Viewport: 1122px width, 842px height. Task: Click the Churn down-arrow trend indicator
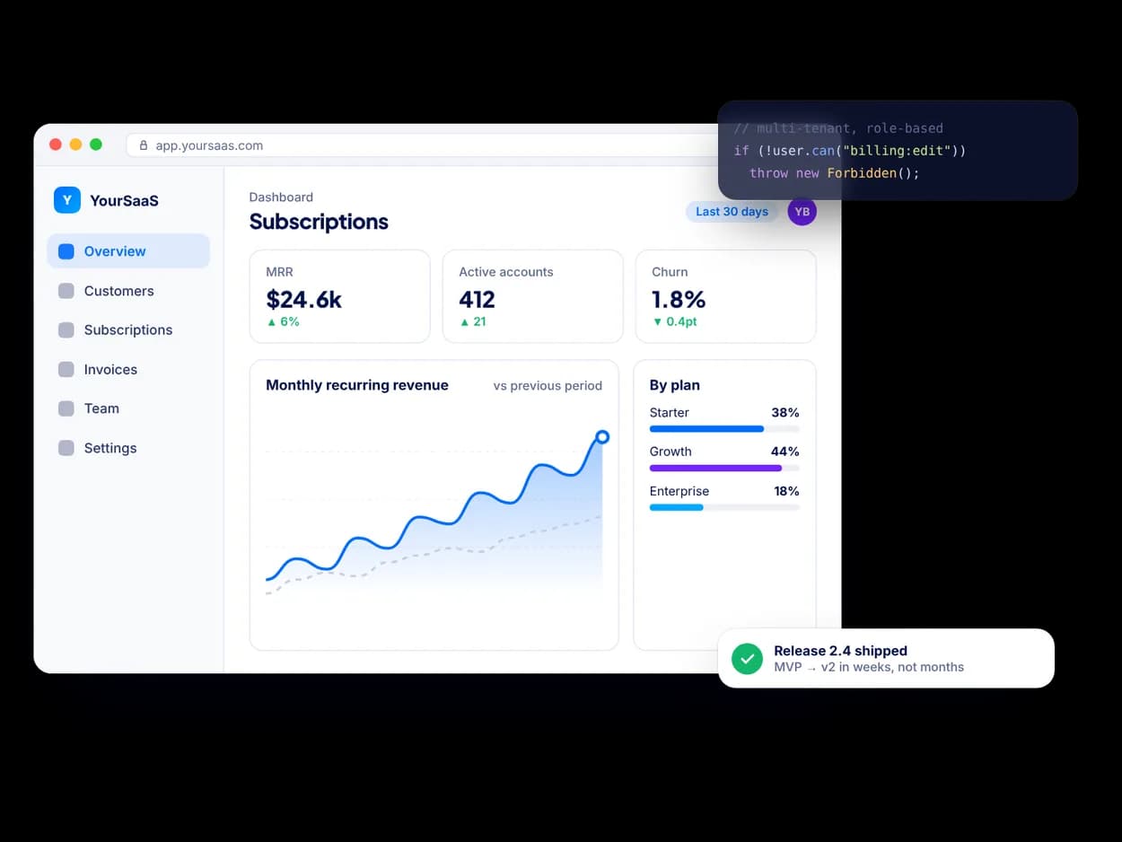coord(657,321)
